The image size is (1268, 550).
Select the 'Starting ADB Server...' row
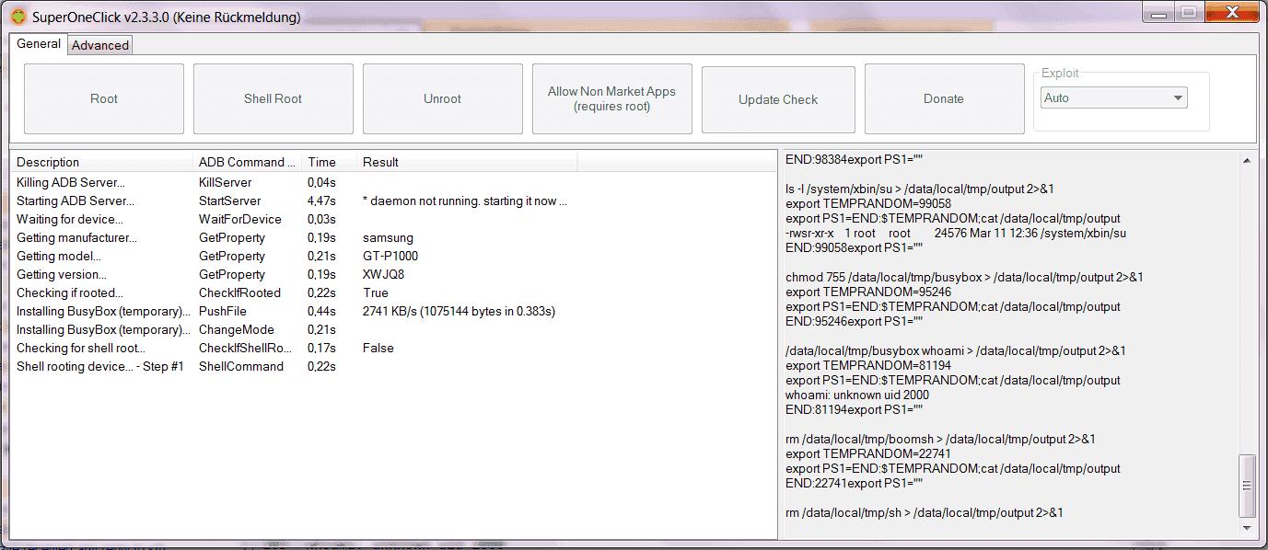click(393, 201)
